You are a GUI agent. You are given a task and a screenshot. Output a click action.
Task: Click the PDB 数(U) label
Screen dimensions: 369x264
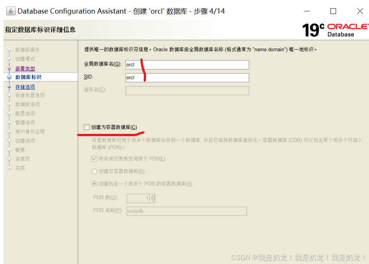pos(105,197)
